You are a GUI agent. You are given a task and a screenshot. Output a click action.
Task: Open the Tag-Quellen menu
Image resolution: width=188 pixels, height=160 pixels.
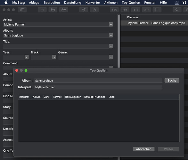(131, 3)
